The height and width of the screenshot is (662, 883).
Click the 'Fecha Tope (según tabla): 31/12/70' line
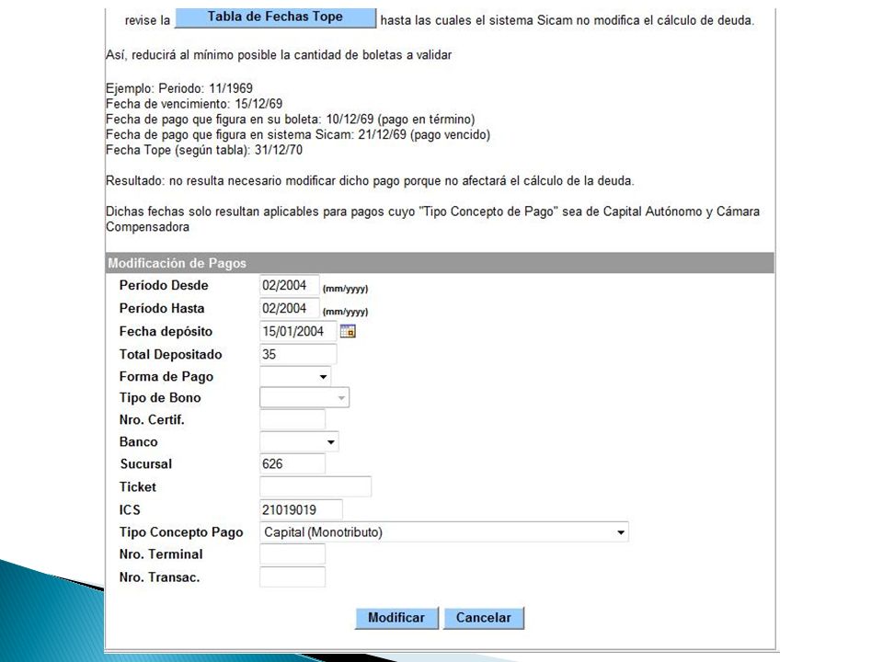204,150
